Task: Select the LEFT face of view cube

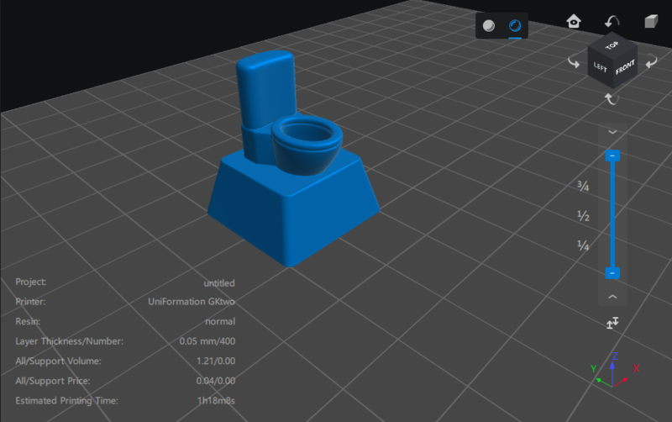Action: (601, 67)
